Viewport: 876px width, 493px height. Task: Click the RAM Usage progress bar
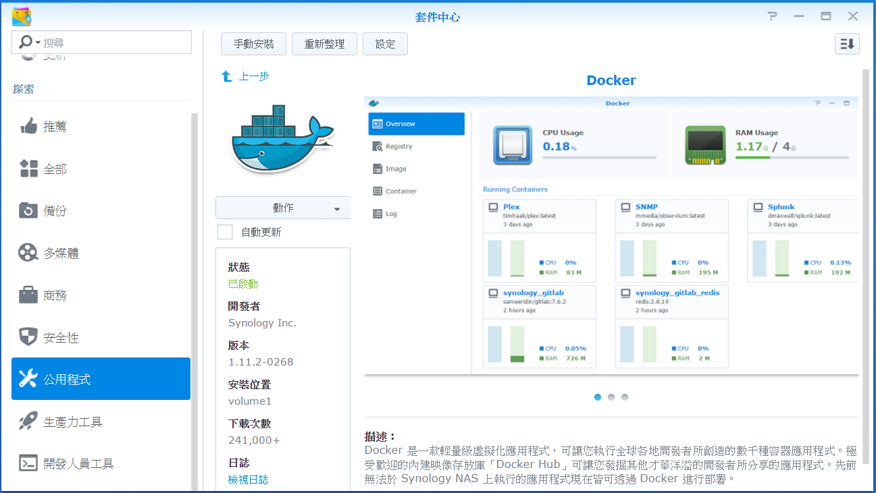point(792,157)
